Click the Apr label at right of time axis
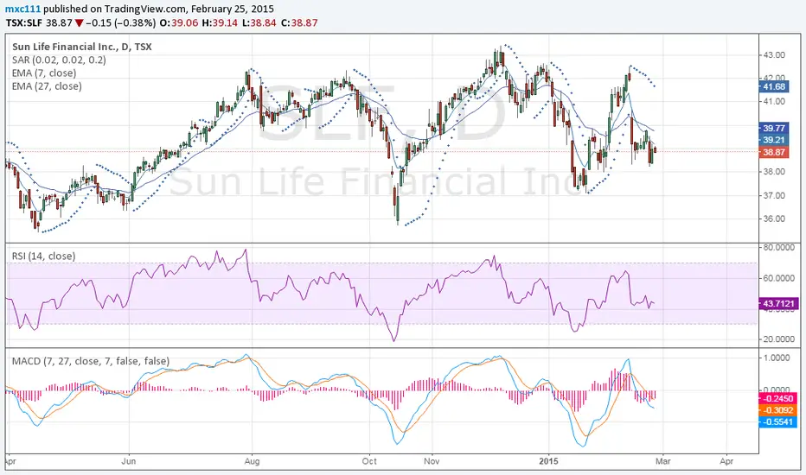Viewport: 806px width, 475px height. click(726, 461)
